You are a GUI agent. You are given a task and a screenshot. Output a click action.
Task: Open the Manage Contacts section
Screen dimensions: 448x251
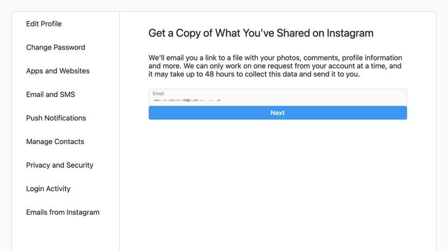pos(55,142)
